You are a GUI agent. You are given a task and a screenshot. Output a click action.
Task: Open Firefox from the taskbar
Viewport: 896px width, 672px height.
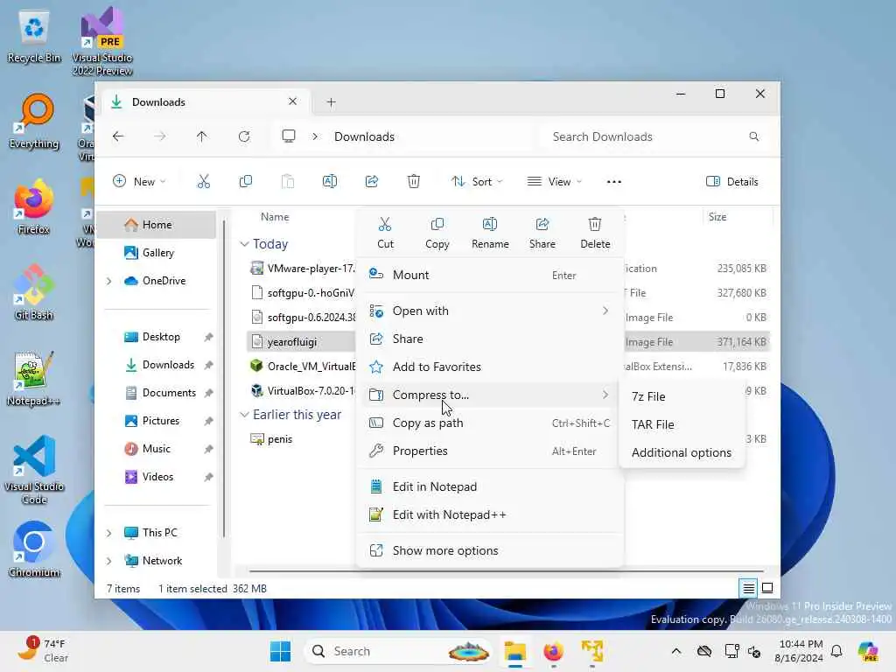tap(553, 651)
